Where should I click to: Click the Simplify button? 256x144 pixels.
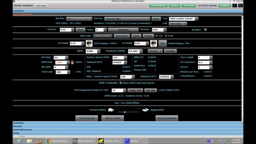tap(170, 51)
